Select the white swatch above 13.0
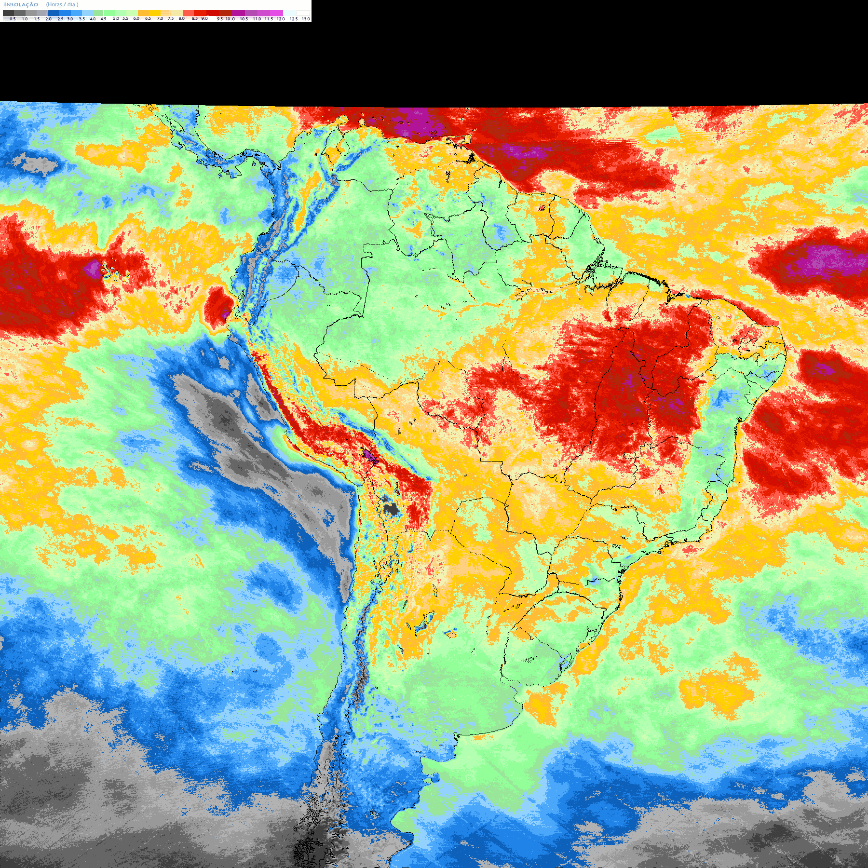868x868 pixels. (x=303, y=13)
